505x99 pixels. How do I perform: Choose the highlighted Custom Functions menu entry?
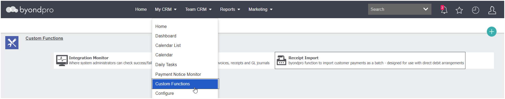coord(185,84)
